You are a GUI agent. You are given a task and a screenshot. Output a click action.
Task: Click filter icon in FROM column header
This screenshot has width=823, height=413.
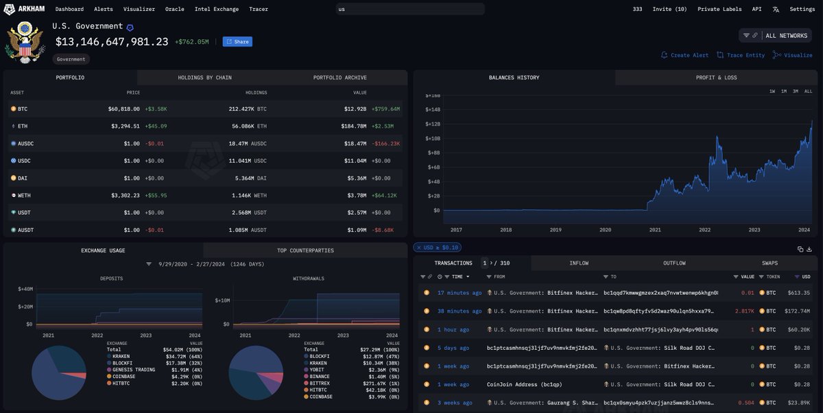coord(488,276)
